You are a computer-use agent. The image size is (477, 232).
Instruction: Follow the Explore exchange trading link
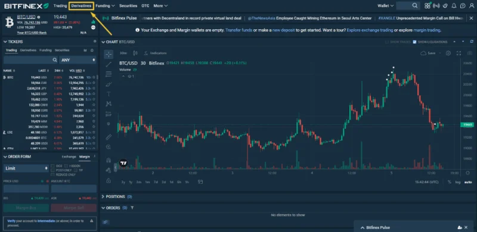tap(370, 30)
